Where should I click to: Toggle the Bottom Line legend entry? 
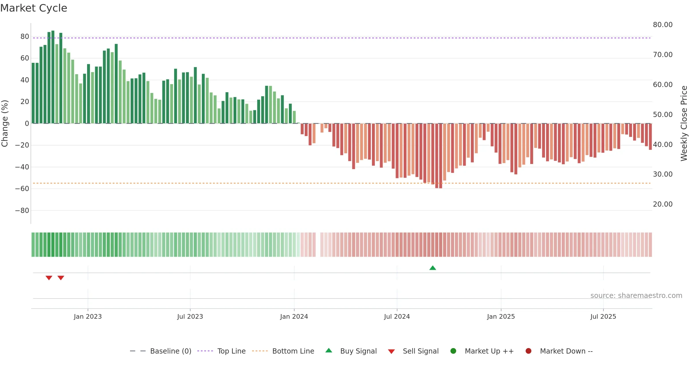pyautogui.click(x=283, y=351)
